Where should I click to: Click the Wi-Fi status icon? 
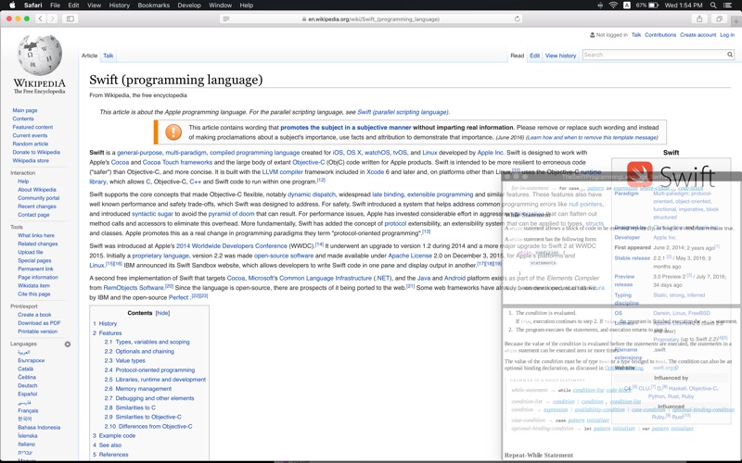click(x=613, y=6)
